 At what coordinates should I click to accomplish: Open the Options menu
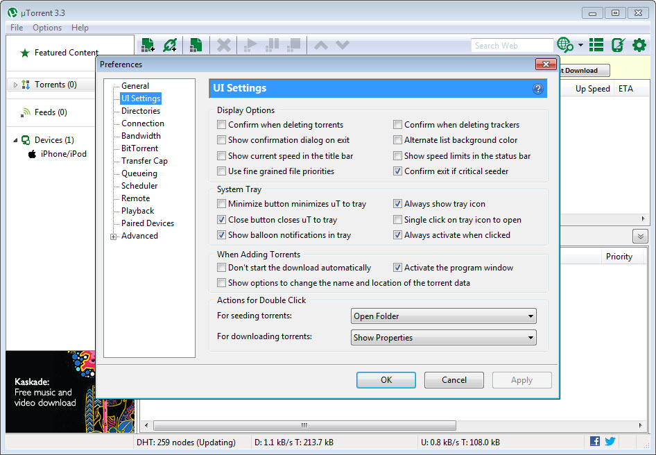(47, 28)
